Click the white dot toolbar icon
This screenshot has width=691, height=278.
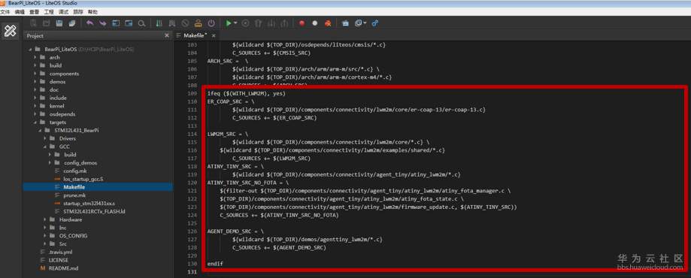(314, 23)
